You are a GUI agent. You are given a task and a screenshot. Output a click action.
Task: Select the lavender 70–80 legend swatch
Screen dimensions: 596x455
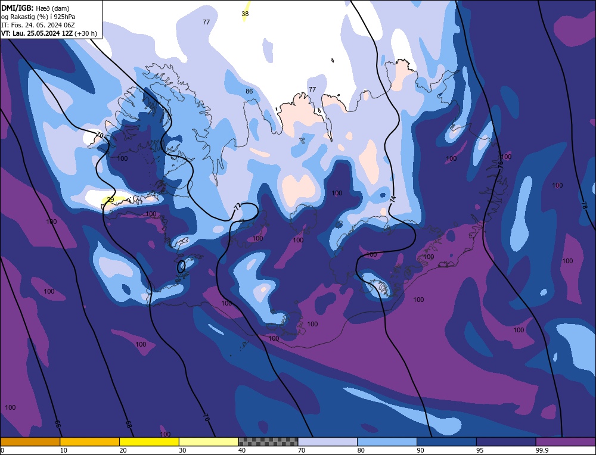[x=328, y=442]
